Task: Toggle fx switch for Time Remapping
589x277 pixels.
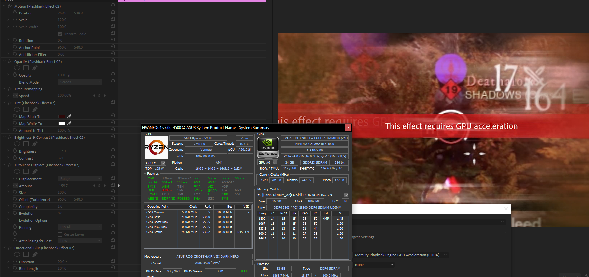Action: [10, 89]
